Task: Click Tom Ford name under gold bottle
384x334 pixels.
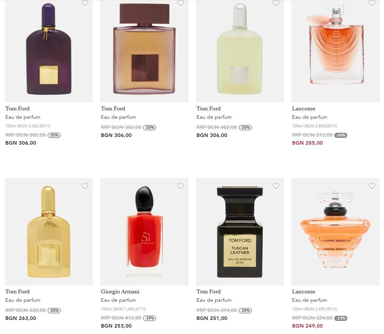Action: (x=17, y=291)
